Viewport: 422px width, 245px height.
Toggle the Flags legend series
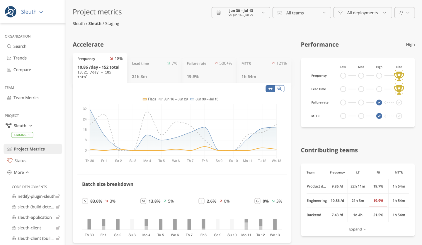coord(149,99)
